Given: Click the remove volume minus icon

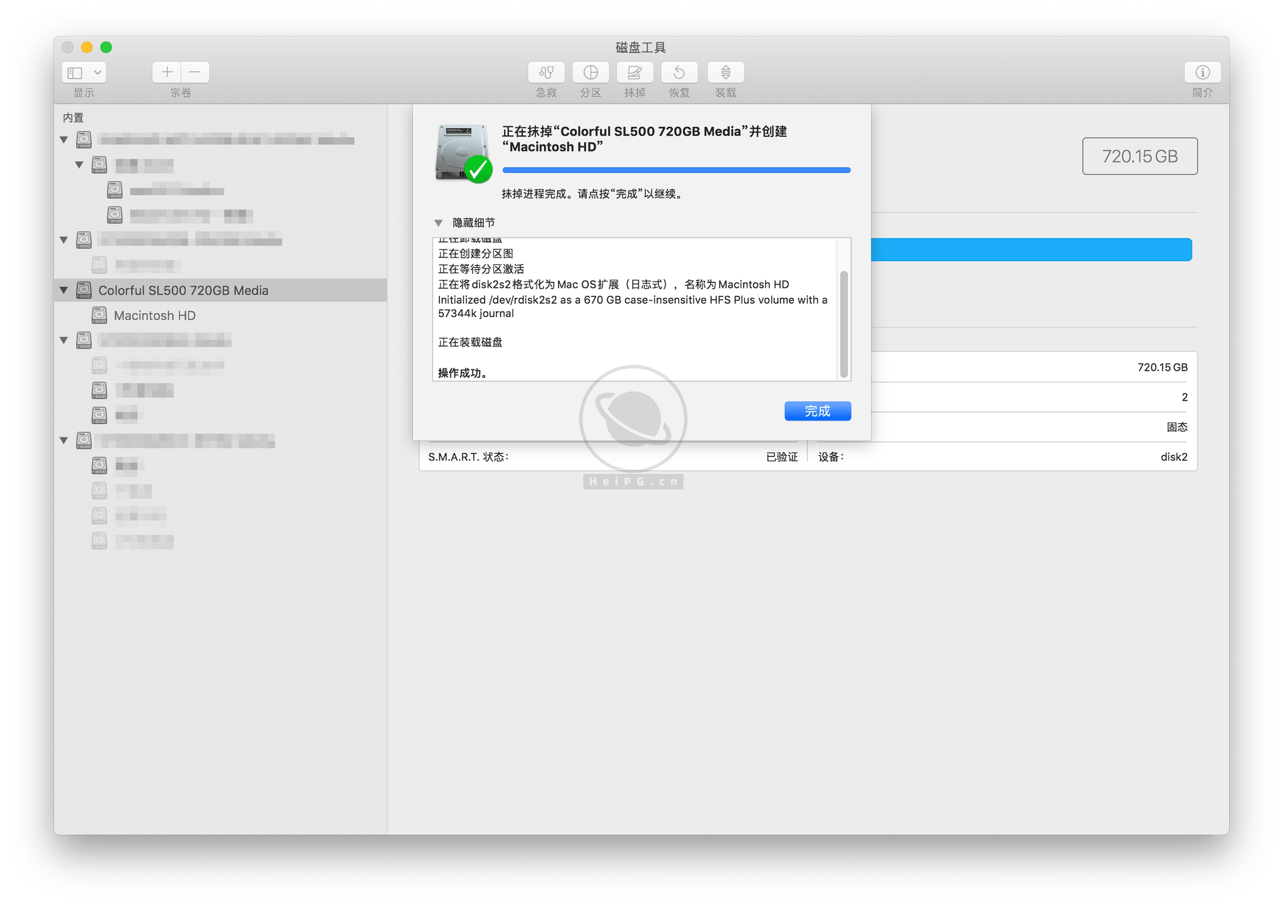Looking at the screenshot, I should (x=194, y=72).
